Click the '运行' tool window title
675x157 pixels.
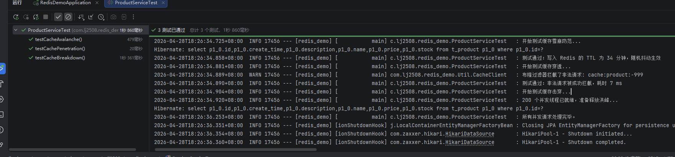coord(17,3)
